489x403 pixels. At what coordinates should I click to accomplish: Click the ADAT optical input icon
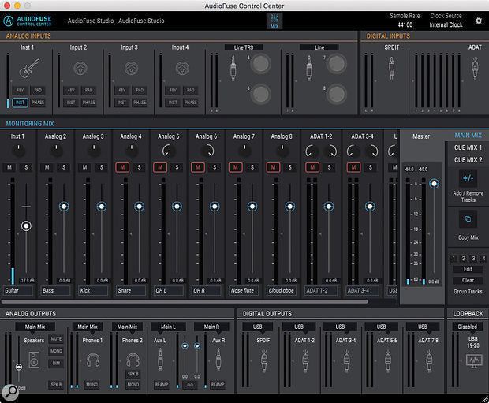pos(475,68)
